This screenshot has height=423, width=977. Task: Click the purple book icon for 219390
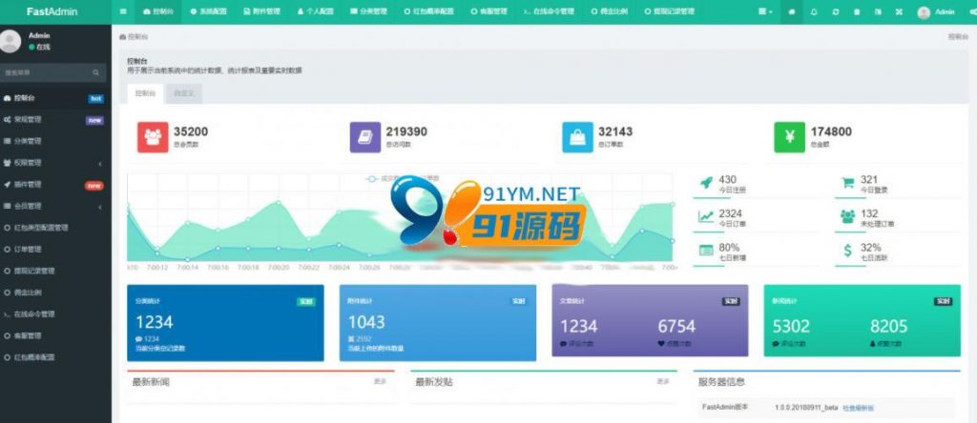[x=365, y=137]
